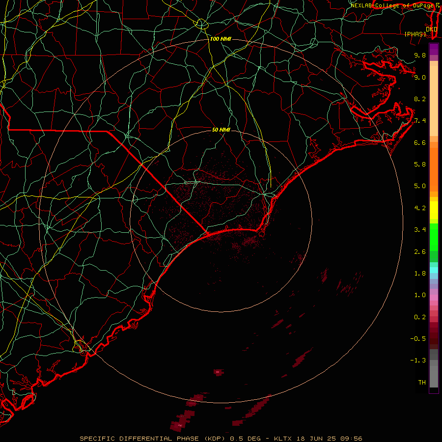Click the 0.2 color scale value
This screenshot has height=442, width=442.
[420, 317]
